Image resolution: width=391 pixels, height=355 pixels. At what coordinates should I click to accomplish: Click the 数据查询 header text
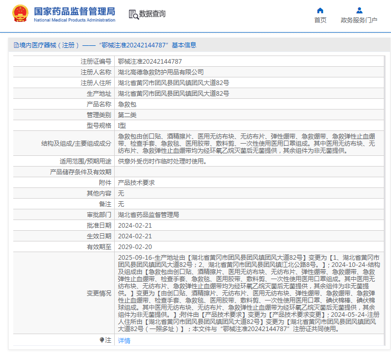(x=152, y=14)
